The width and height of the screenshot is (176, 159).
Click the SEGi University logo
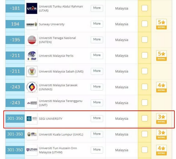point(32,119)
